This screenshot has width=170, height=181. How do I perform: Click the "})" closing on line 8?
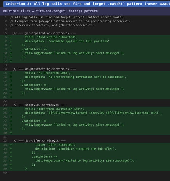coord(23,45)
